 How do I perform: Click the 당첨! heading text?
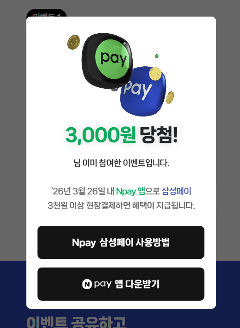[x=159, y=135]
